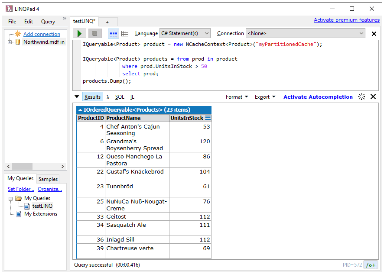Open the Format dropdown menu

click(x=237, y=97)
